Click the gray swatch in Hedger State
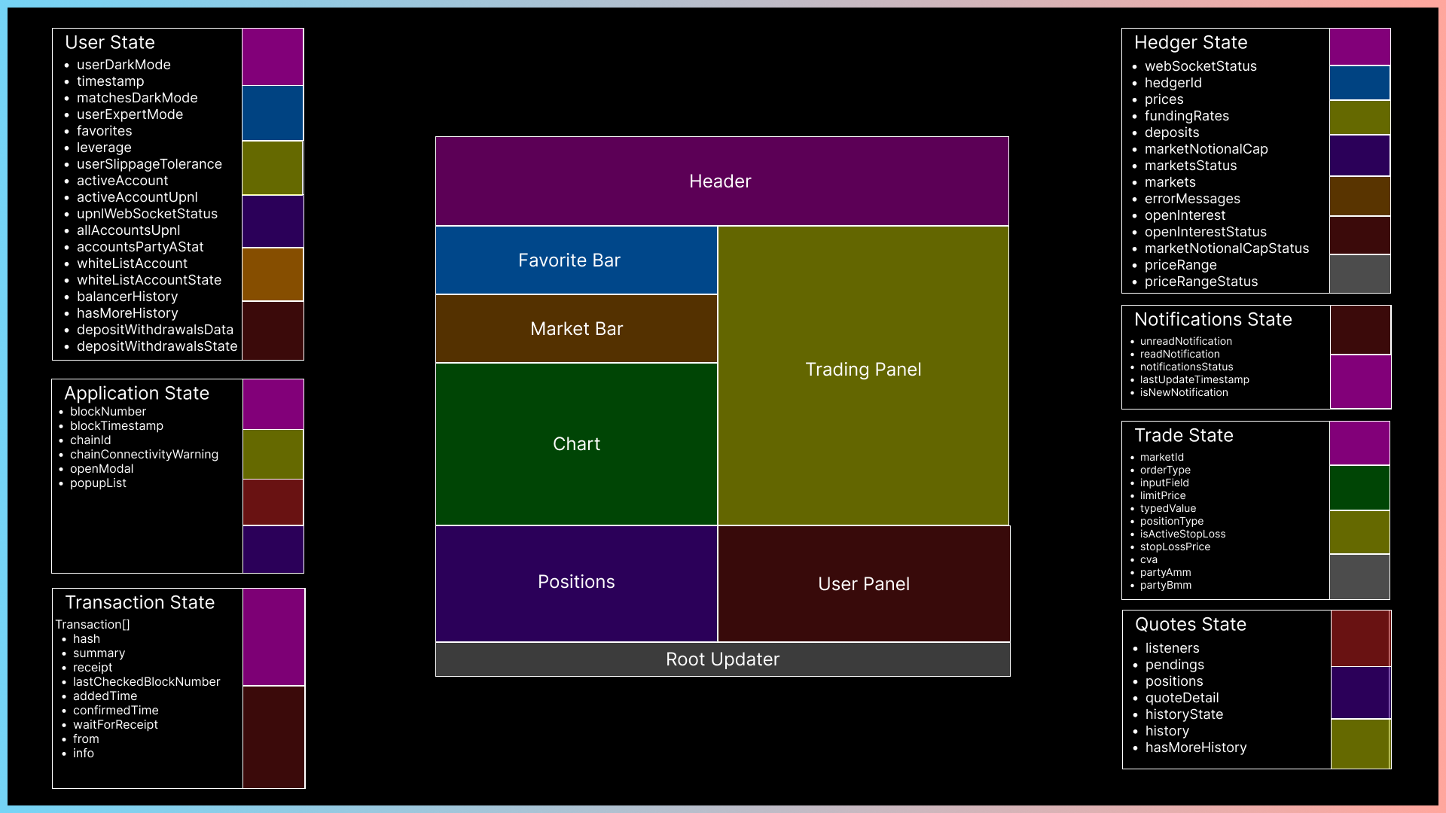The width and height of the screenshot is (1446, 813). click(x=1359, y=274)
